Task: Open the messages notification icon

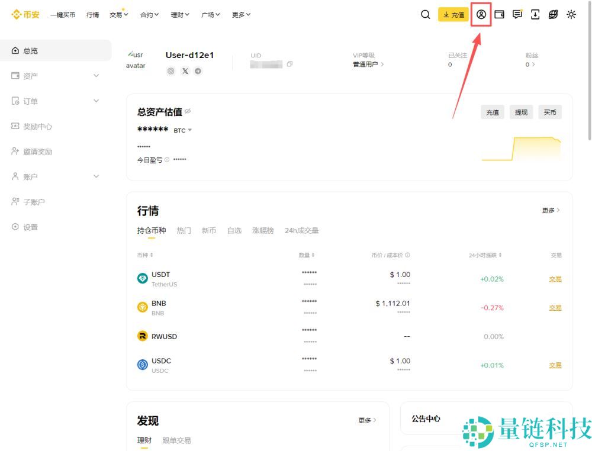Action: point(517,15)
